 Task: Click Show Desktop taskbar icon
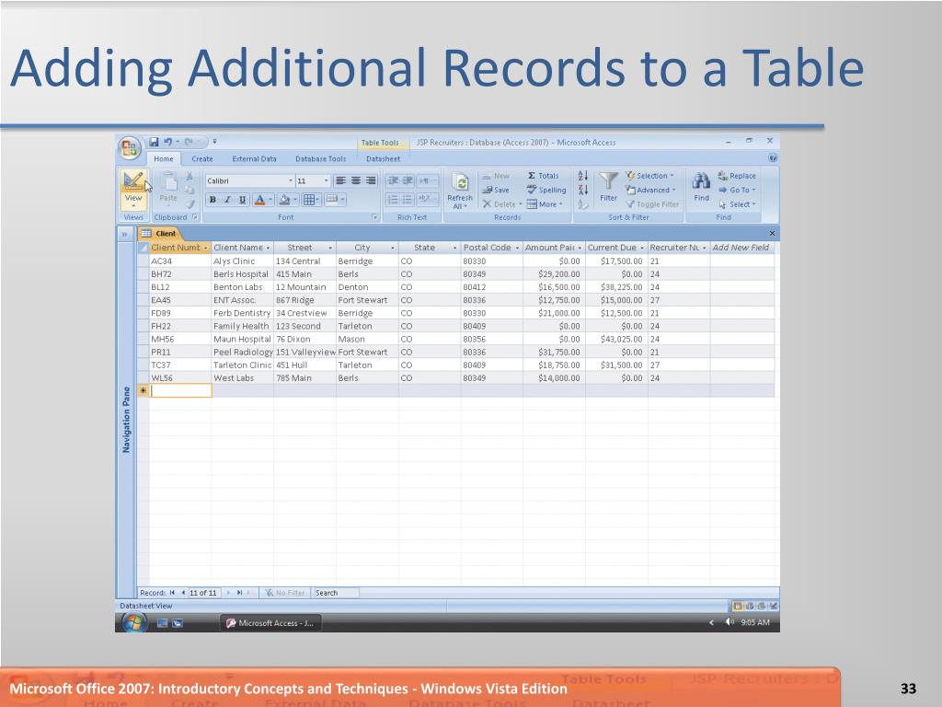162,623
